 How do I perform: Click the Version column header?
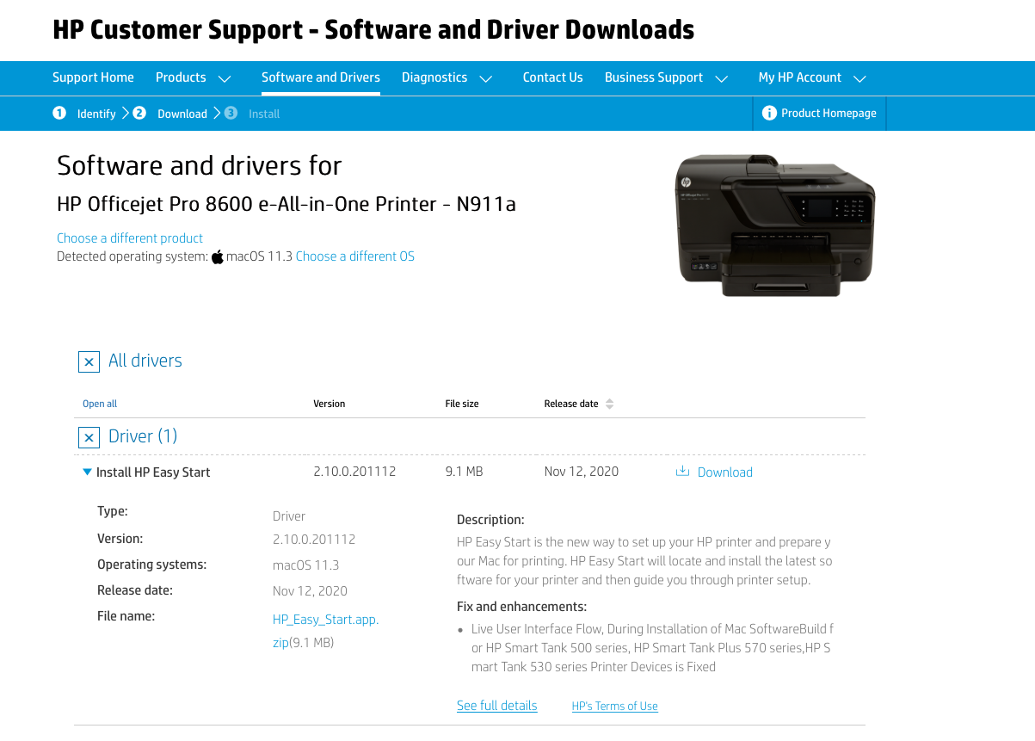click(x=330, y=404)
